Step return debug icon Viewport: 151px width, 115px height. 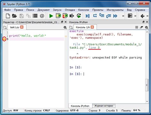(x=108, y=16)
